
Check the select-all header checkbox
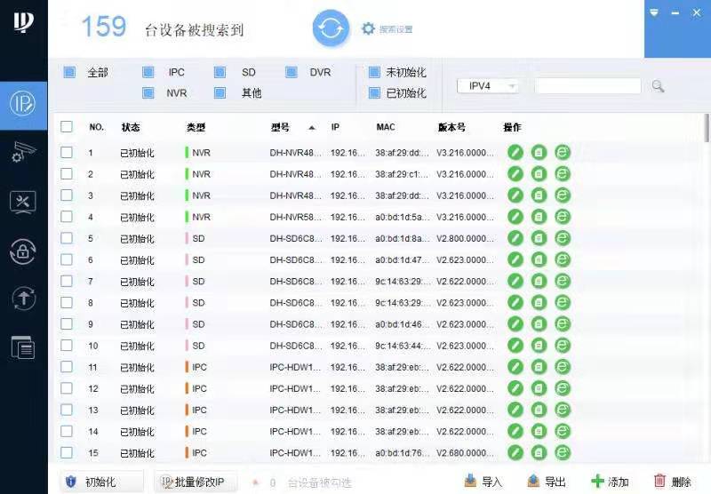67,127
